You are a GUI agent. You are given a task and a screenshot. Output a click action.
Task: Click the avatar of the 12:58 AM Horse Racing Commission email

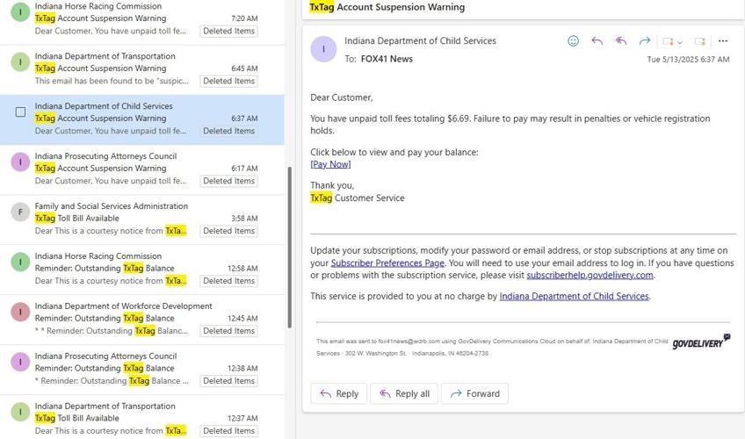[20, 262]
